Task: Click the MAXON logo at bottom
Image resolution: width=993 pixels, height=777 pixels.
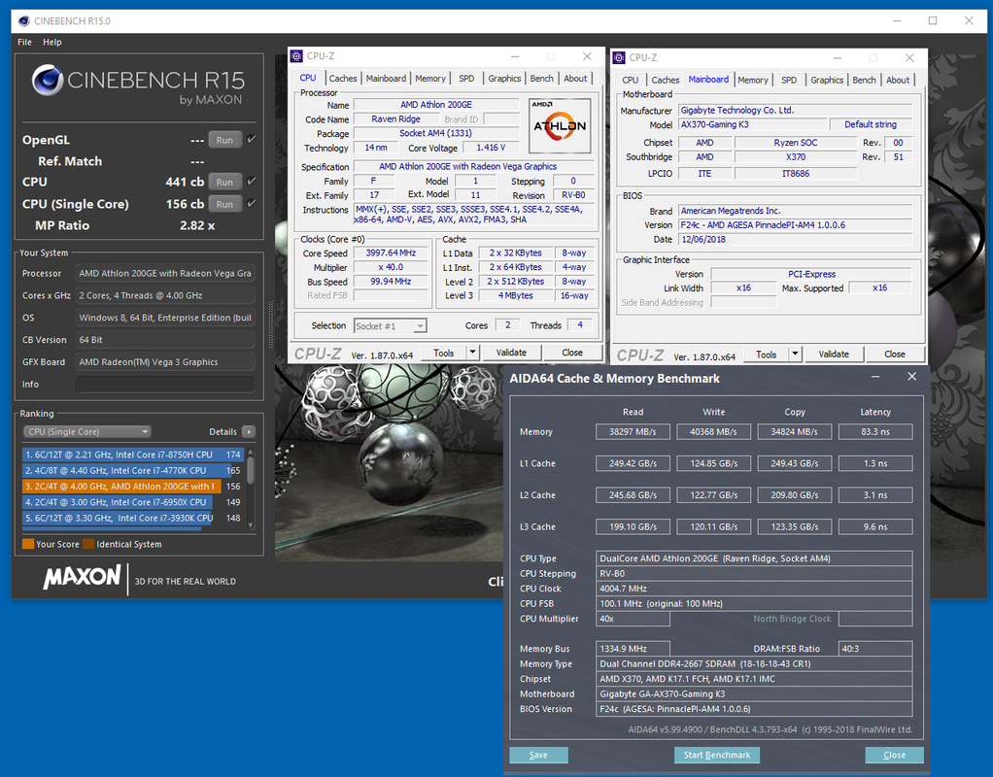Action: click(82, 577)
